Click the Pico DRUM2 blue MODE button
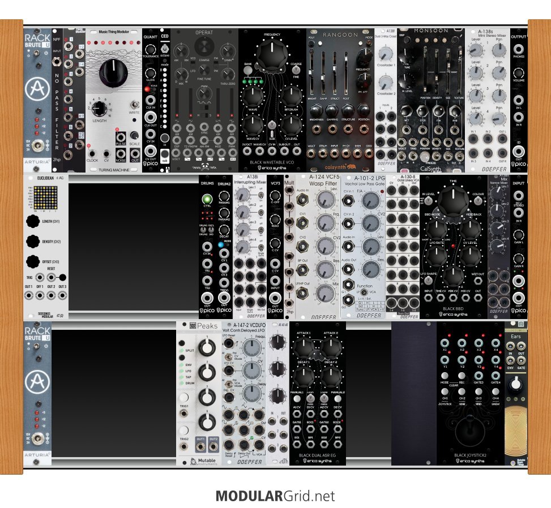This screenshot has height=508, width=551. 221,245
